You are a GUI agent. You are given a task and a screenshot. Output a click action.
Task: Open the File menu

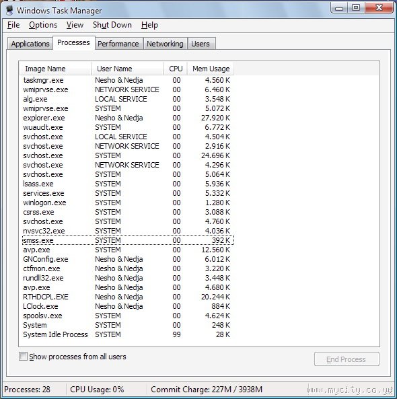[x=13, y=25]
